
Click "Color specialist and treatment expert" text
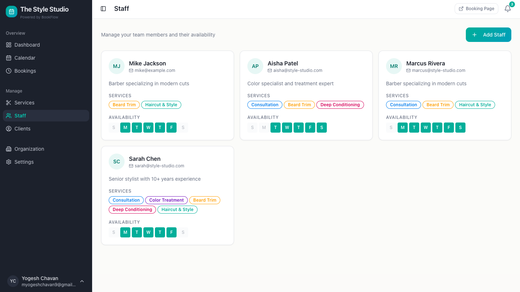(x=290, y=83)
